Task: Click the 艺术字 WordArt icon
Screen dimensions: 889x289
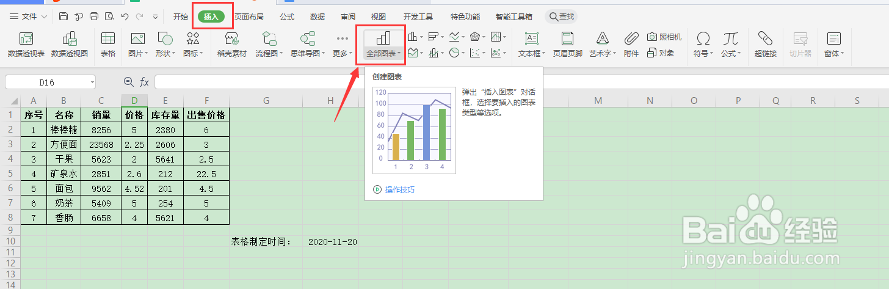Action: [x=603, y=39]
